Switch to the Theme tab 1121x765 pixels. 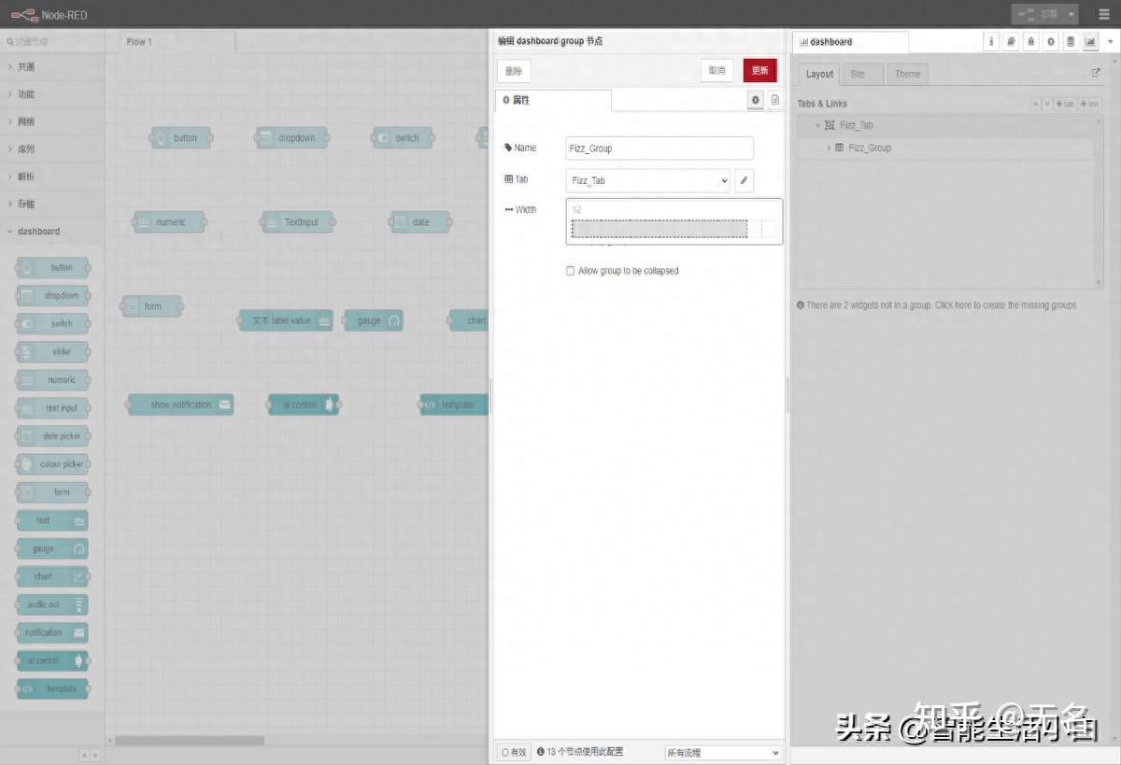point(907,74)
